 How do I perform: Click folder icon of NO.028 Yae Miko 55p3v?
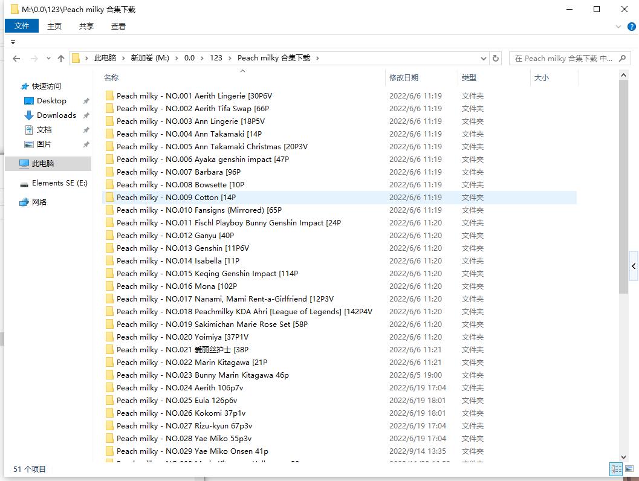pyautogui.click(x=109, y=439)
